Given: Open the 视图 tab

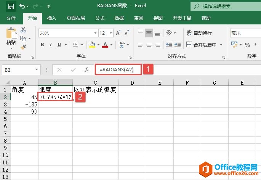Looking at the screenshot, I should [x=158, y=18].
